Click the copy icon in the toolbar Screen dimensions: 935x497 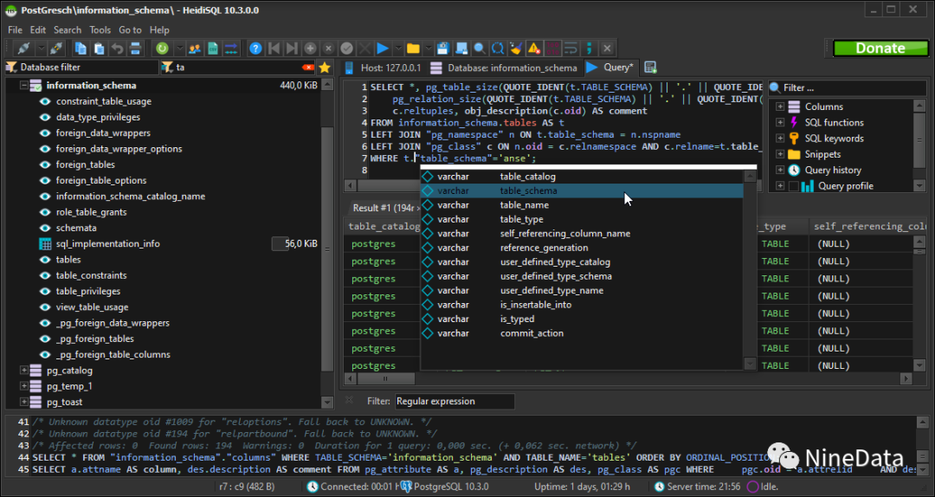pyautogui.click(x=81, y=48)
